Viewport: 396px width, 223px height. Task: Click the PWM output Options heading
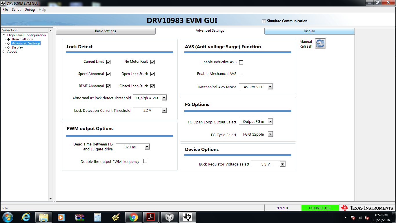(90, 129)
